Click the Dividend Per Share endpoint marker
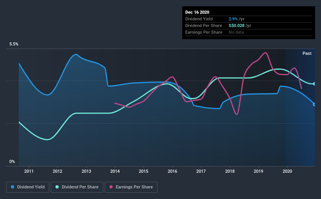Image resolution: width=321 pixels, height=199 pixels. coord(314,84)
